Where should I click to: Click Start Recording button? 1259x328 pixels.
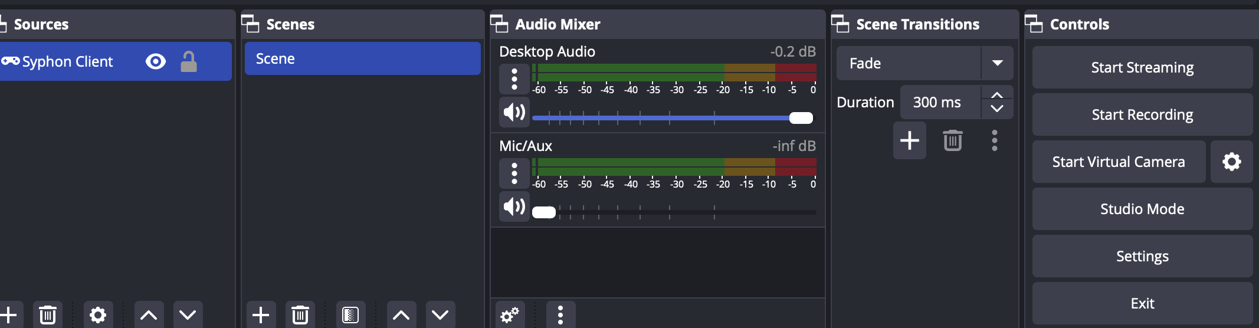coord(1142,114)
